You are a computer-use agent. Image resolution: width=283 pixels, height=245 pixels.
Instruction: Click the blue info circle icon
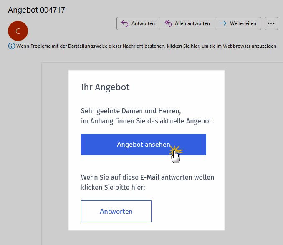pos(12,46)
